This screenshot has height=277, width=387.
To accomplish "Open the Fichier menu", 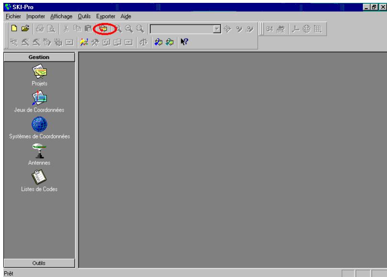I will (13, 16).
